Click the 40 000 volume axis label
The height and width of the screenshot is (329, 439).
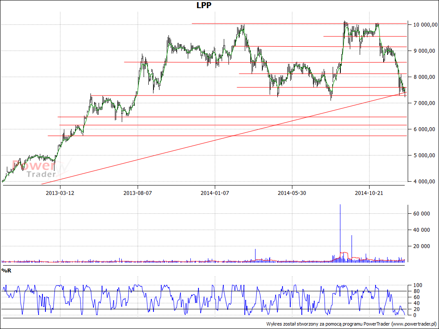(421, 230)
